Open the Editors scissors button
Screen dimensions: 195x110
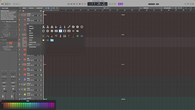[19, 4]
